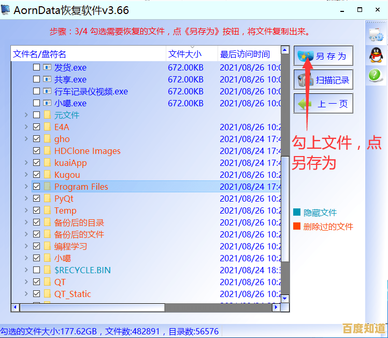This screenshot has width=388, height=338.
Task: Click the folder icon of $RECYCLE.BIN
Action: pos(47,270)
